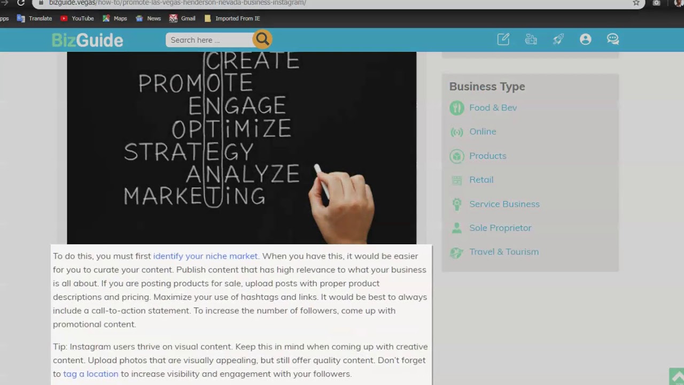Screen dimensions: 684x385
Task: Click the Sole Proprietor person icon
Action: (x=457, y=228)
